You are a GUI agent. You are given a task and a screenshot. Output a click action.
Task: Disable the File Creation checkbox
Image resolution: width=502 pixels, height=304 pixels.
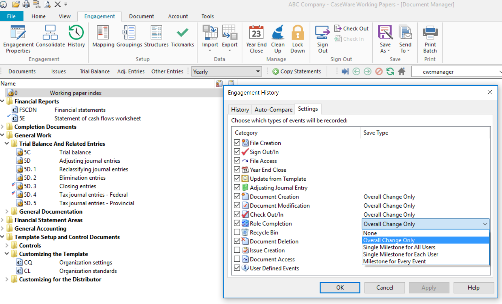point(237,143)
